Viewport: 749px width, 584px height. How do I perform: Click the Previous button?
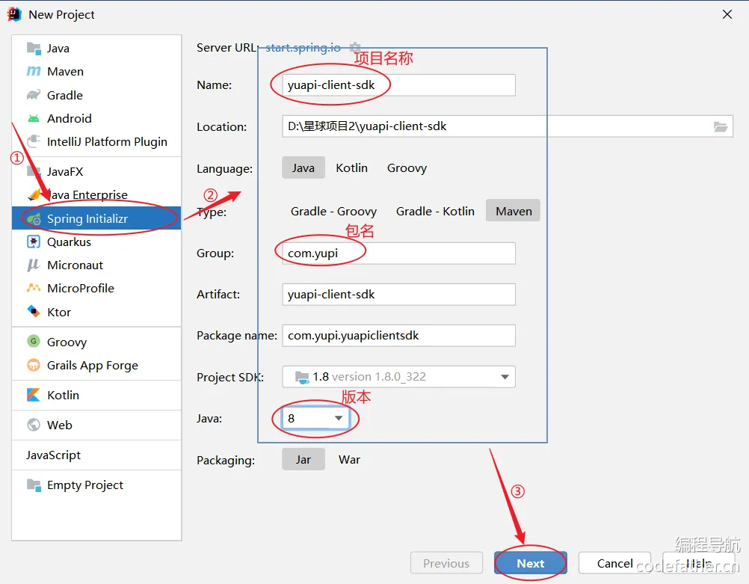446,563
